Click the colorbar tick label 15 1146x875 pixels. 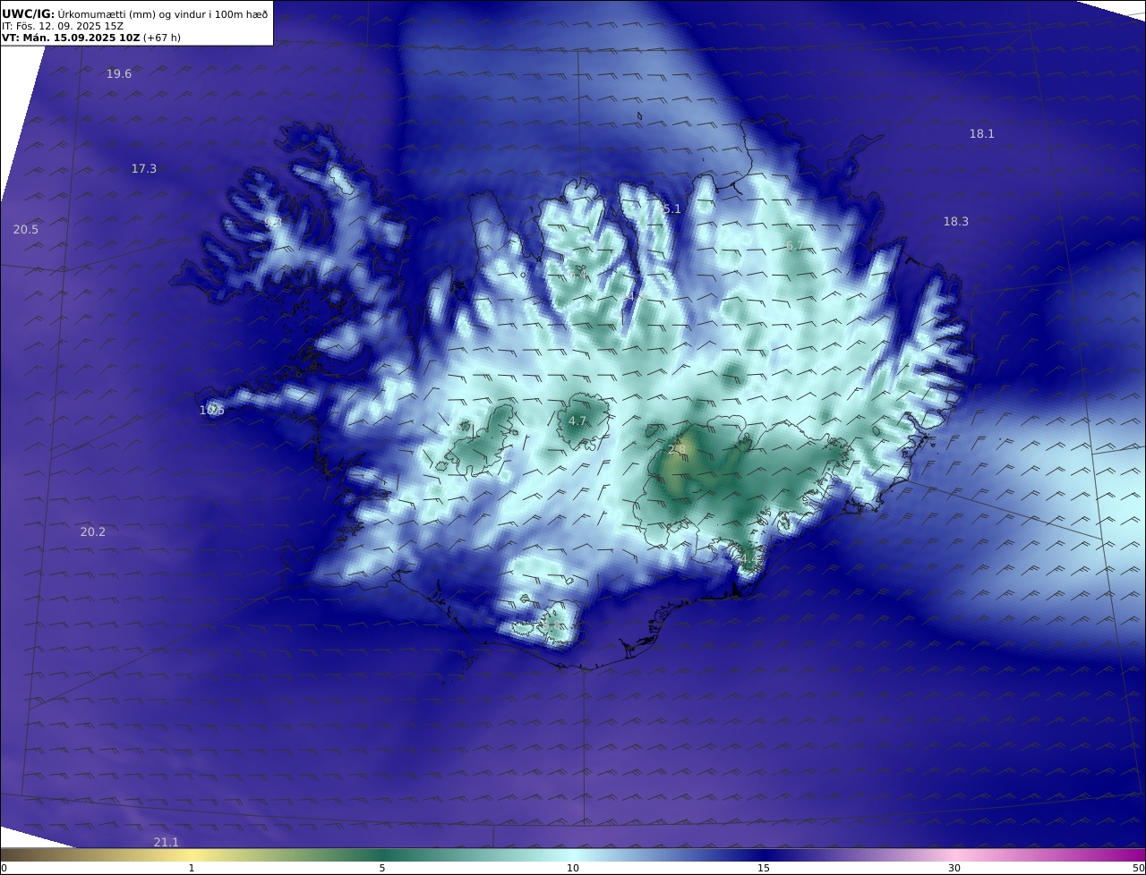coord(764,868)
